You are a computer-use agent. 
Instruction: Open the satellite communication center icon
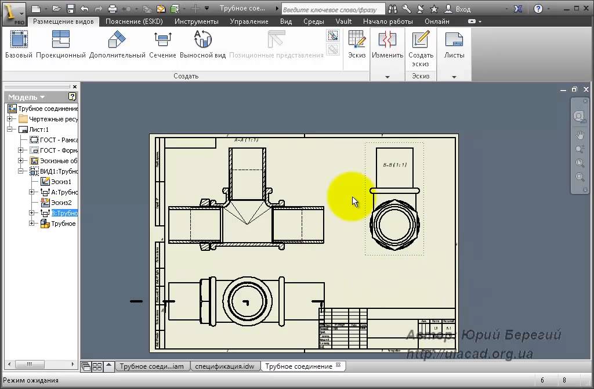[421, 8]
